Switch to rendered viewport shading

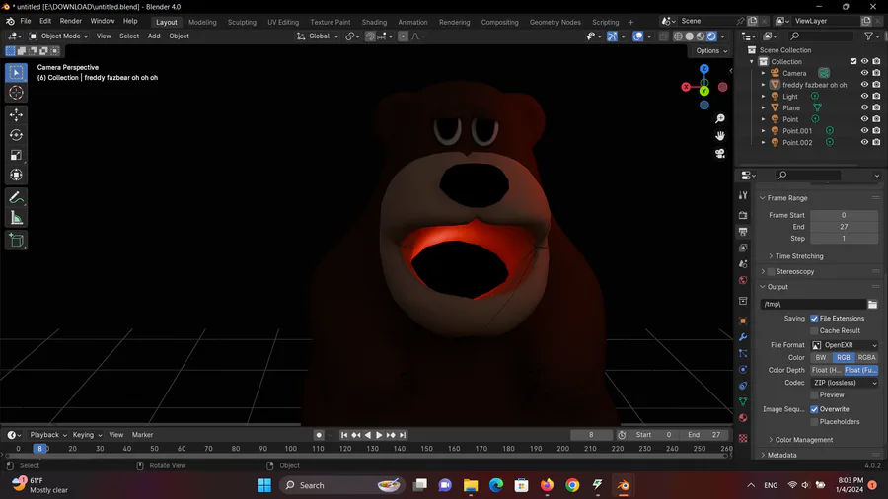pos(711,36)
